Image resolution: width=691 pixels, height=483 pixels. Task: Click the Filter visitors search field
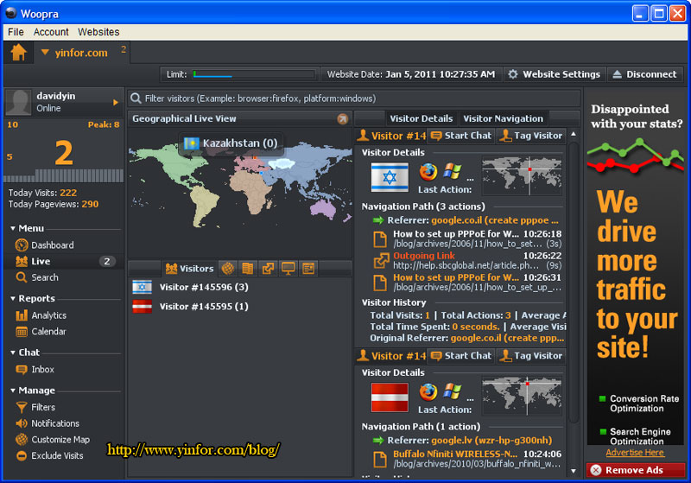[354, 99]
